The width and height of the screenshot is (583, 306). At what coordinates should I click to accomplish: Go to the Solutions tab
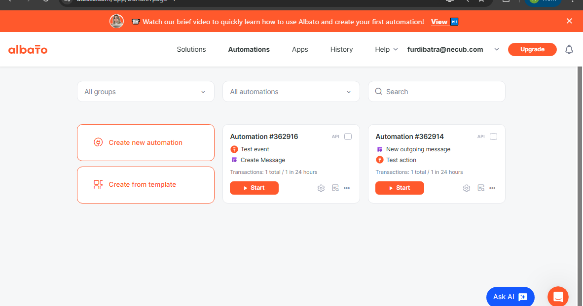[191, 49]
